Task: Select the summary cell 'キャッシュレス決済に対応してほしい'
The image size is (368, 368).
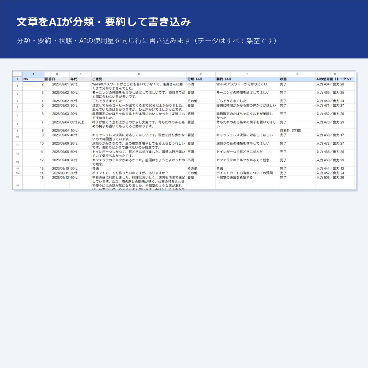Action: (247, 137)
